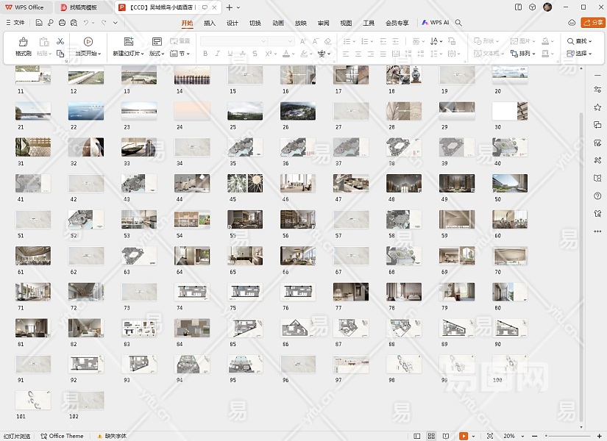This screenshot has width=607, height=441.
Task: Expand the Layout (版式) dropdown
Action: click(x=157, y=54)
